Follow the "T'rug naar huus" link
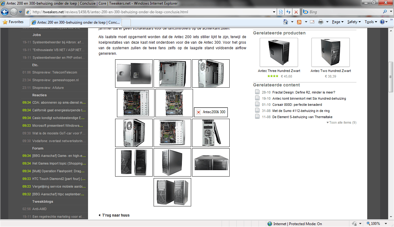Image resolution: width=394 pixels, height=227 pixels. click(x=116, y=215)
